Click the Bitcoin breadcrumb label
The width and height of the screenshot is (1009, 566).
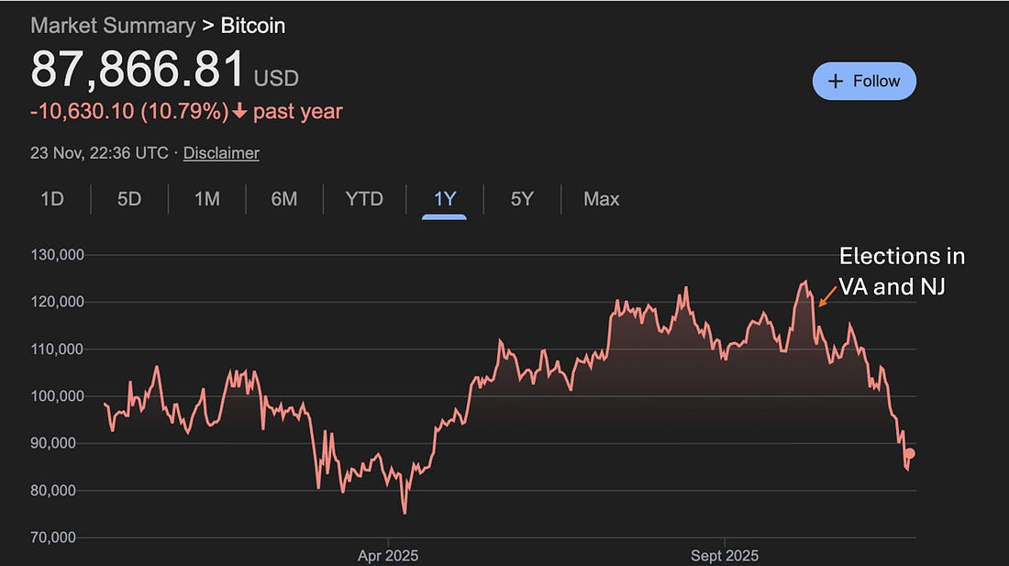252,26
